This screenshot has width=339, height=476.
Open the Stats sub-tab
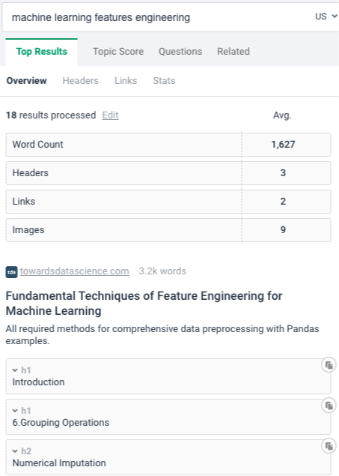point(164,81)
